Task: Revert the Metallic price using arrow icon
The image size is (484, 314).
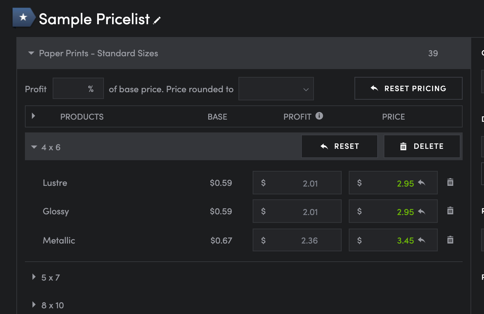Action: [422, 240]
